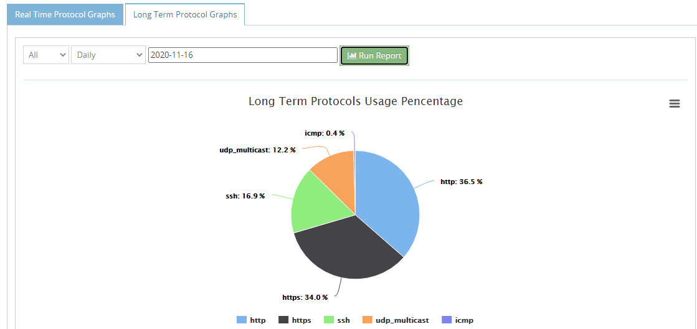This screenshot has height=329, width=697.
Task: Switch to Real Time Protocol Graphs tab
Action: click(65, 14)
